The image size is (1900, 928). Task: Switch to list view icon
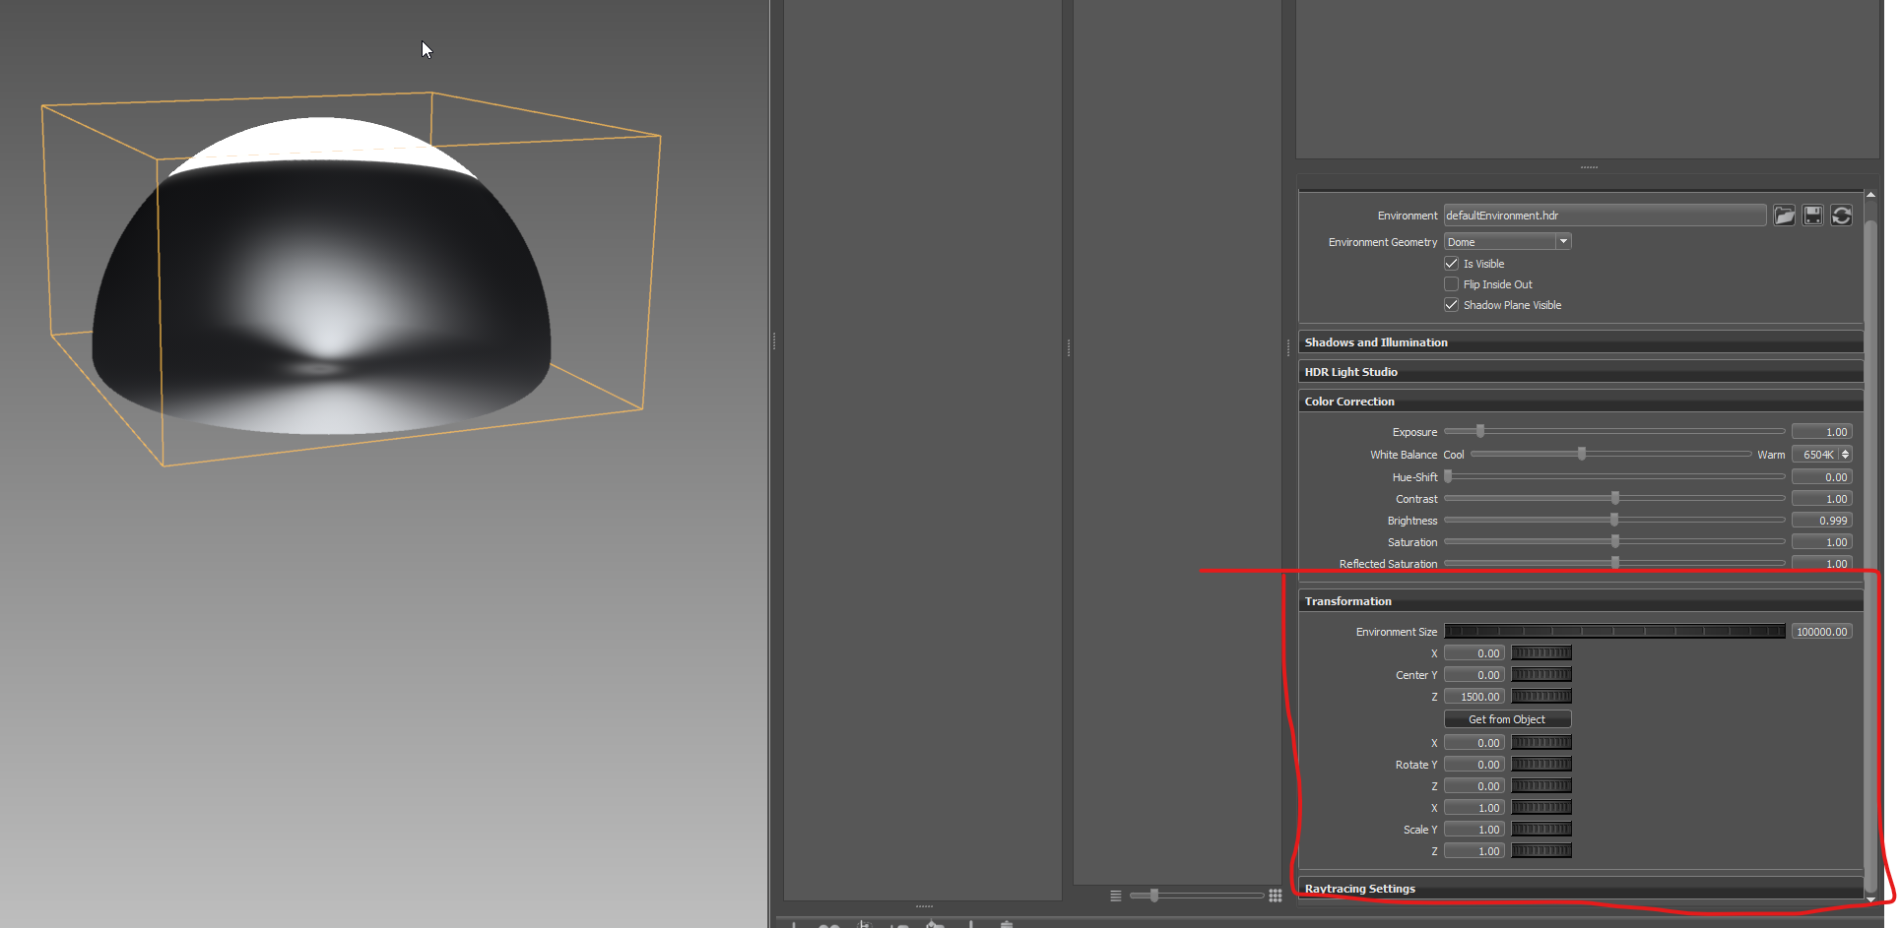click(1116, 896)
